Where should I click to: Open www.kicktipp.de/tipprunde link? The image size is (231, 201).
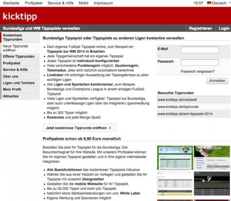[178, 107]
